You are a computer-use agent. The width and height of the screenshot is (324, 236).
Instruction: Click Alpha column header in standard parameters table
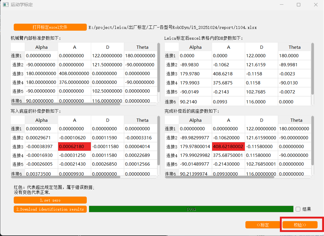tap(41, 47)
